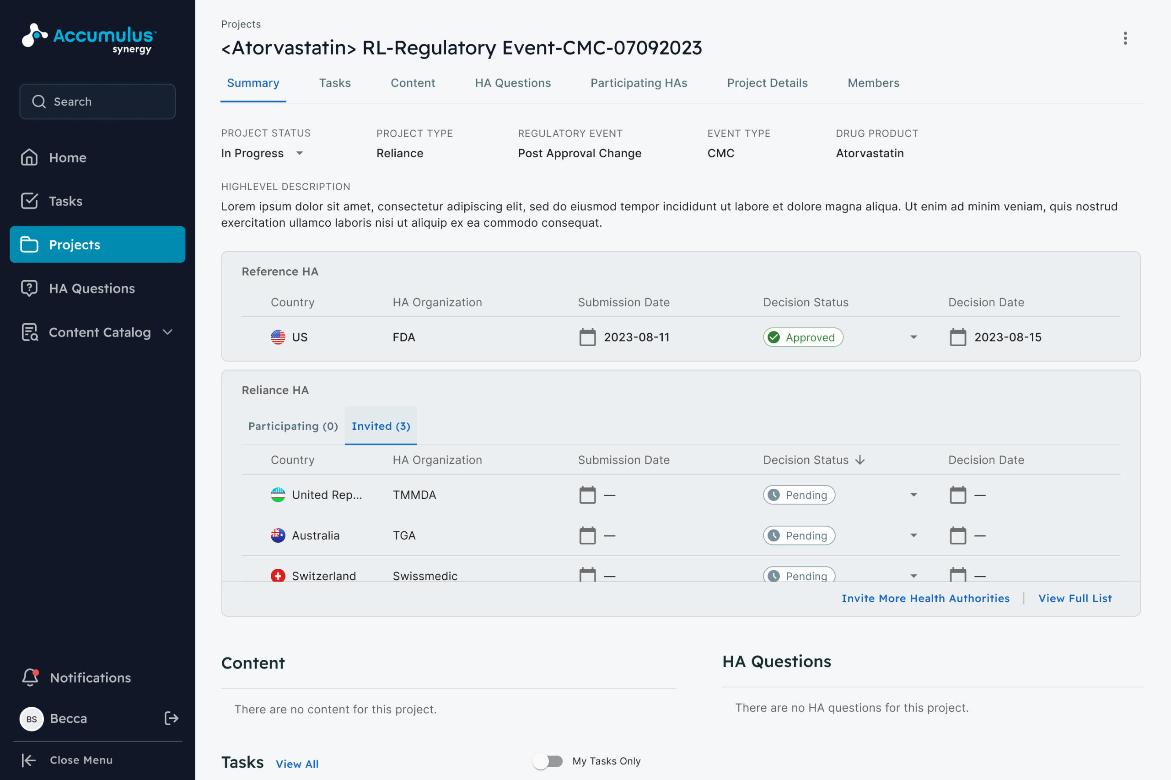
Task: Expand the Content Catalog chevron
Action: coord(168,332)
